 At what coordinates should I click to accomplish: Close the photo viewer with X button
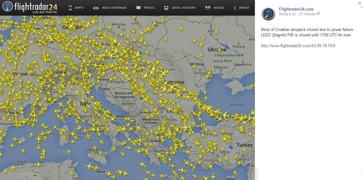[x=359, y=3]
